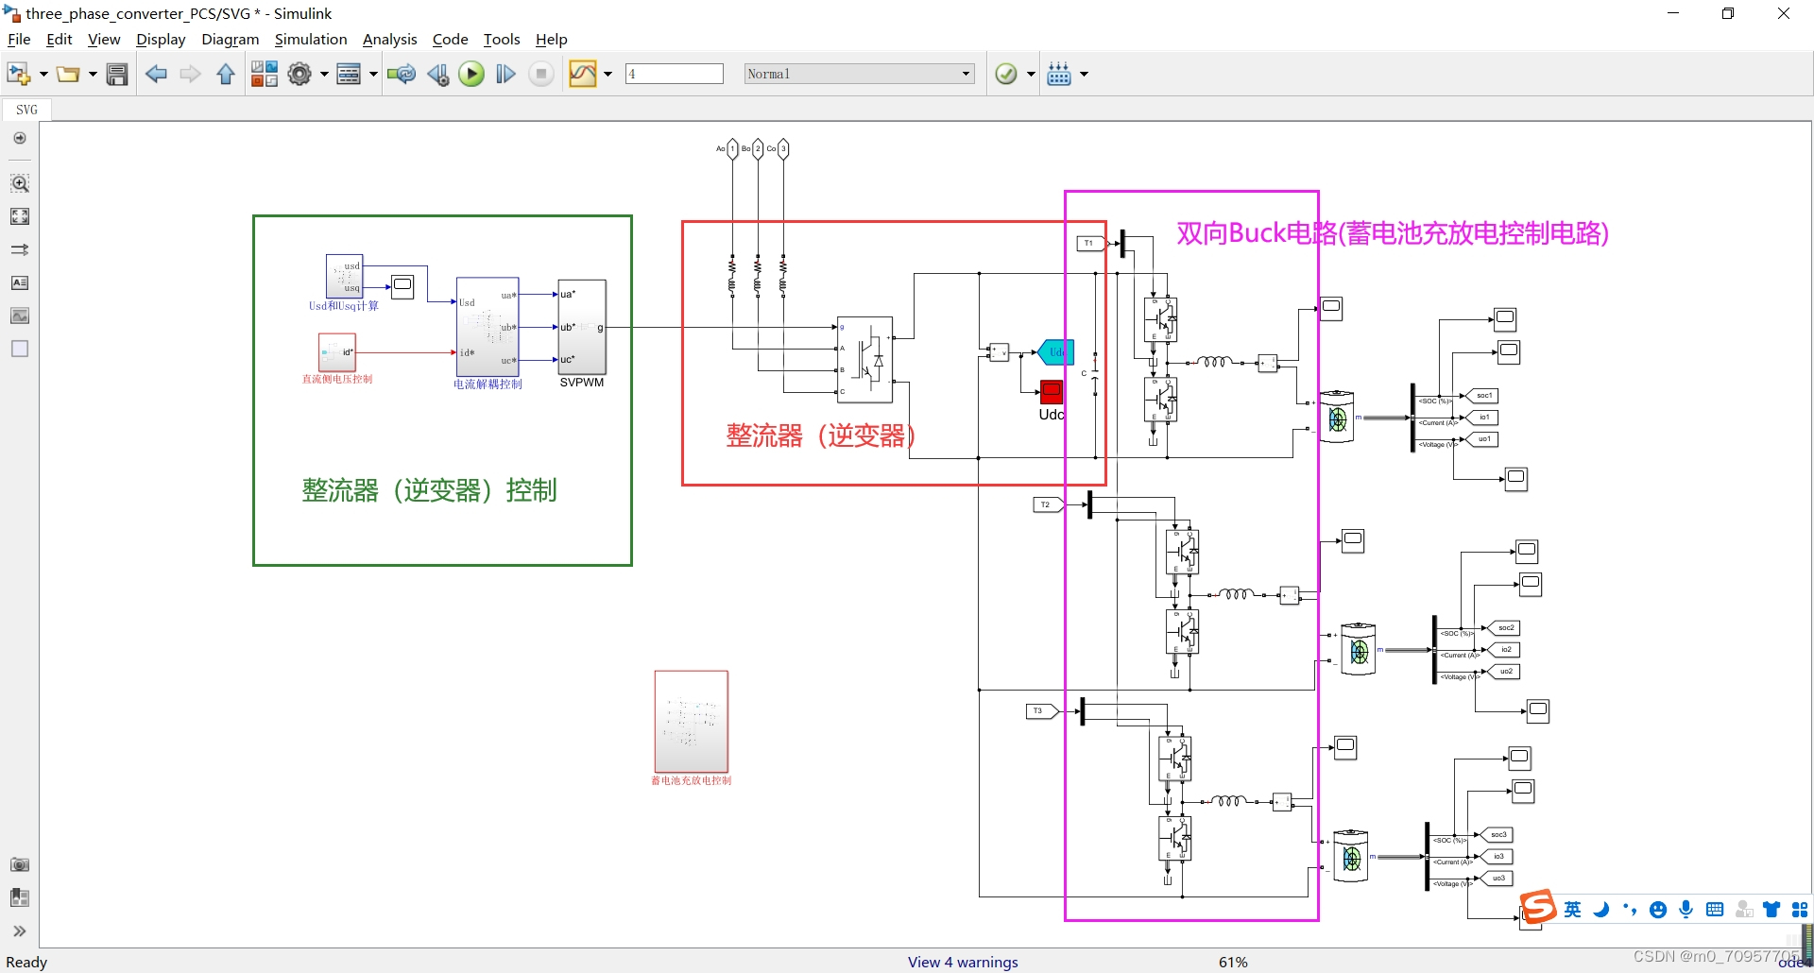Open Model Configuration Parameters gear icon
This screenshot has height=973, width=1814.
(x=299, y=74)
